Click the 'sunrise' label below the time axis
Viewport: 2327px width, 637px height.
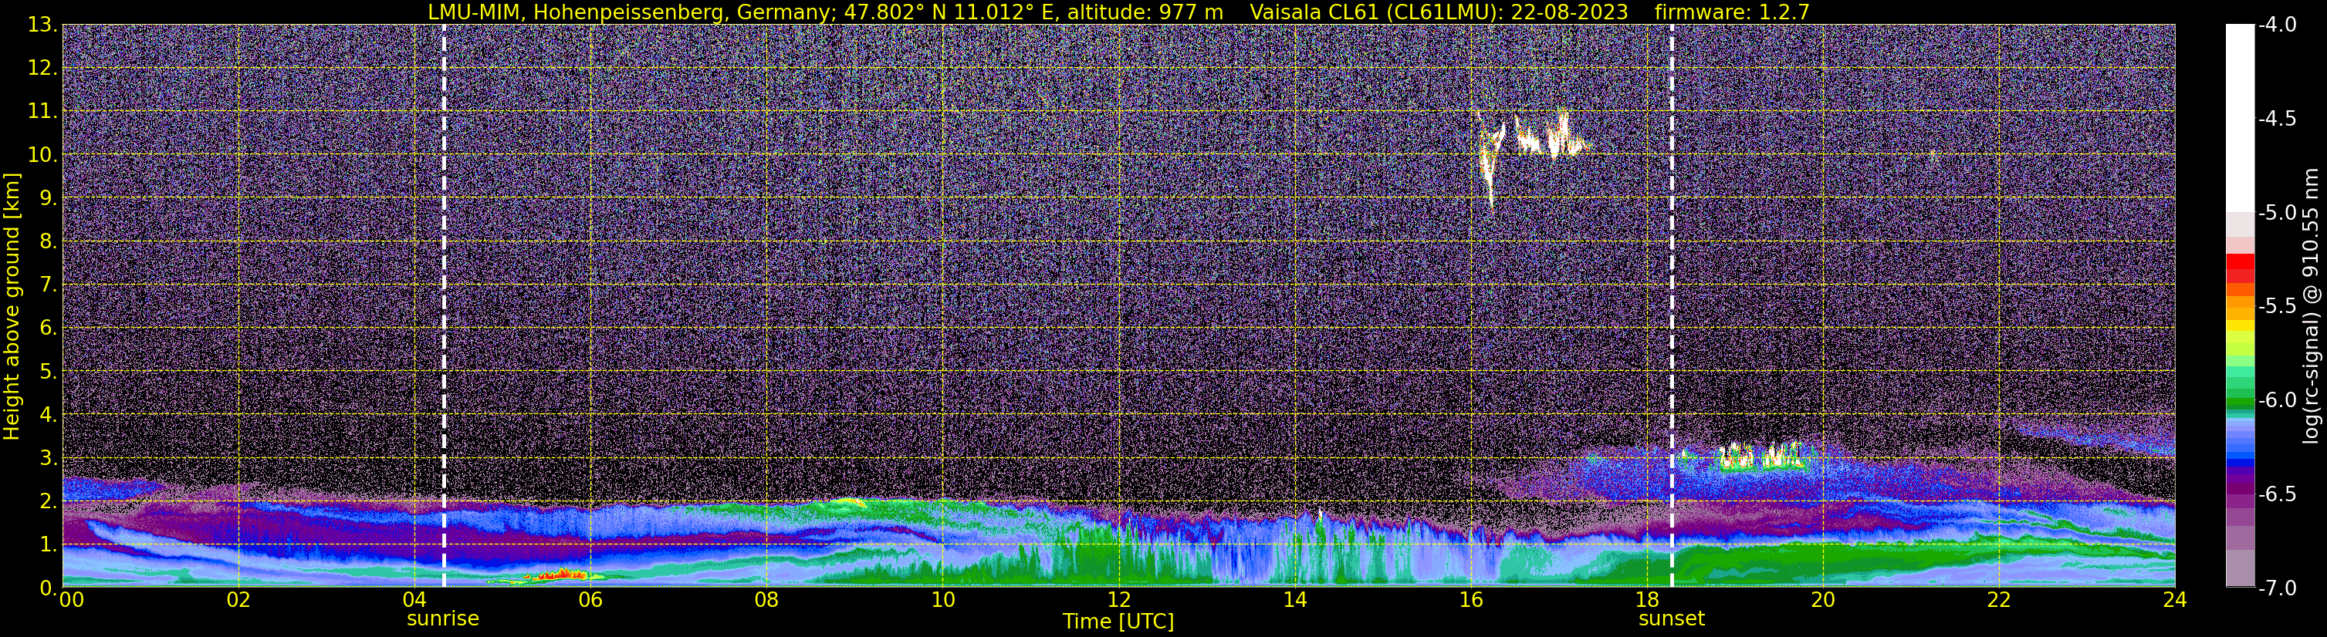(443, 618)
